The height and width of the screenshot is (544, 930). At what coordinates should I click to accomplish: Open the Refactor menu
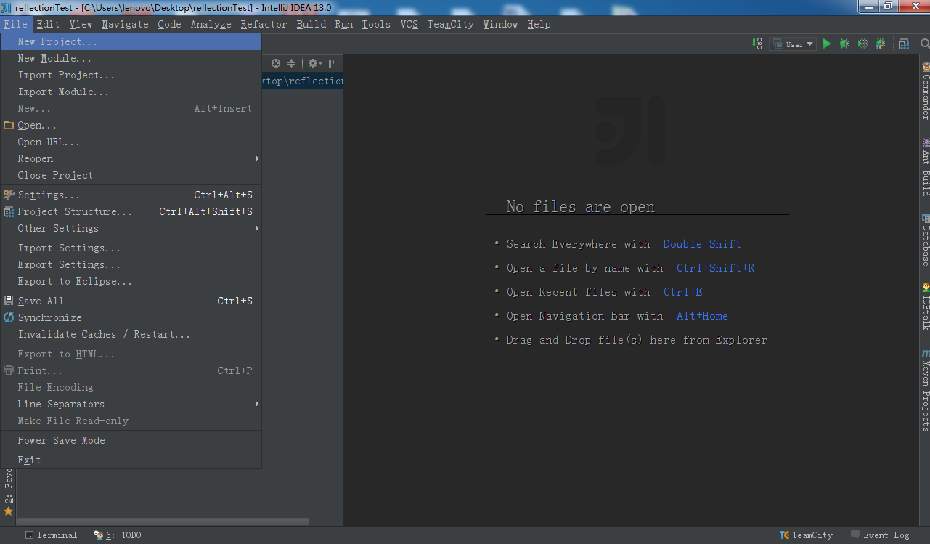click(x=264, y=24)
